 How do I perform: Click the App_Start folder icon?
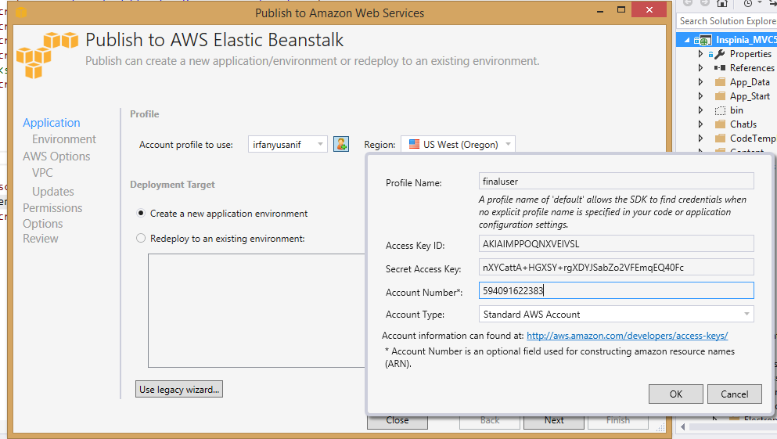pos(720,96)
